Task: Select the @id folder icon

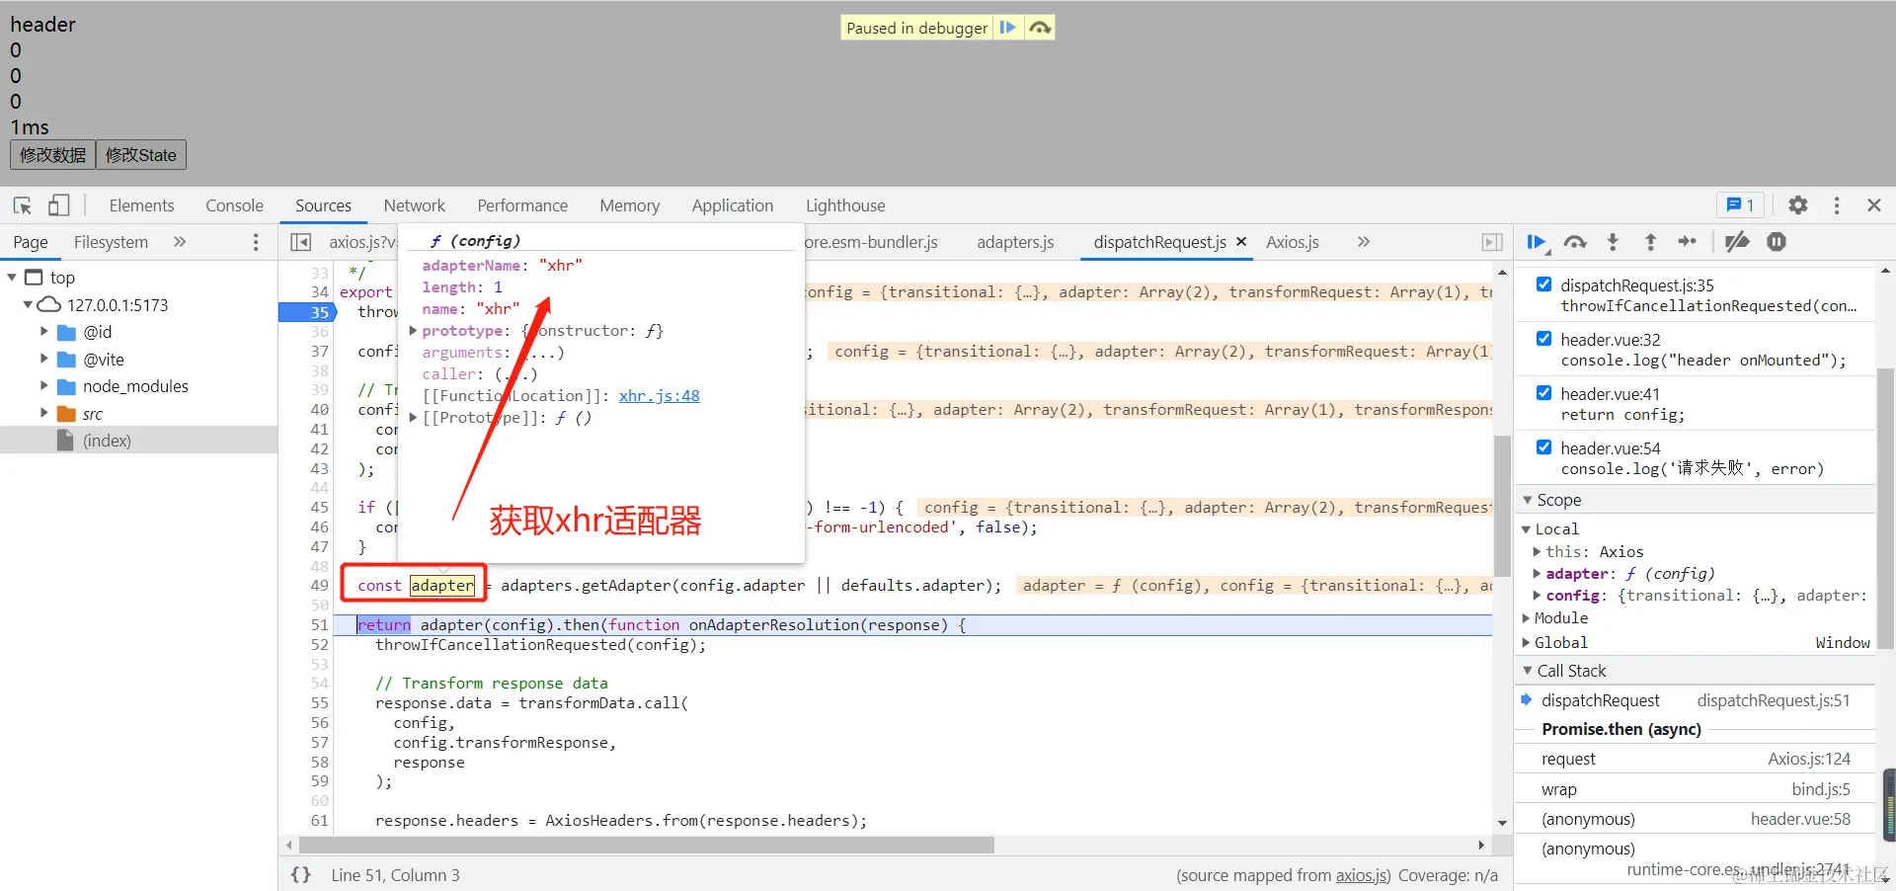Action: point(67,332)
